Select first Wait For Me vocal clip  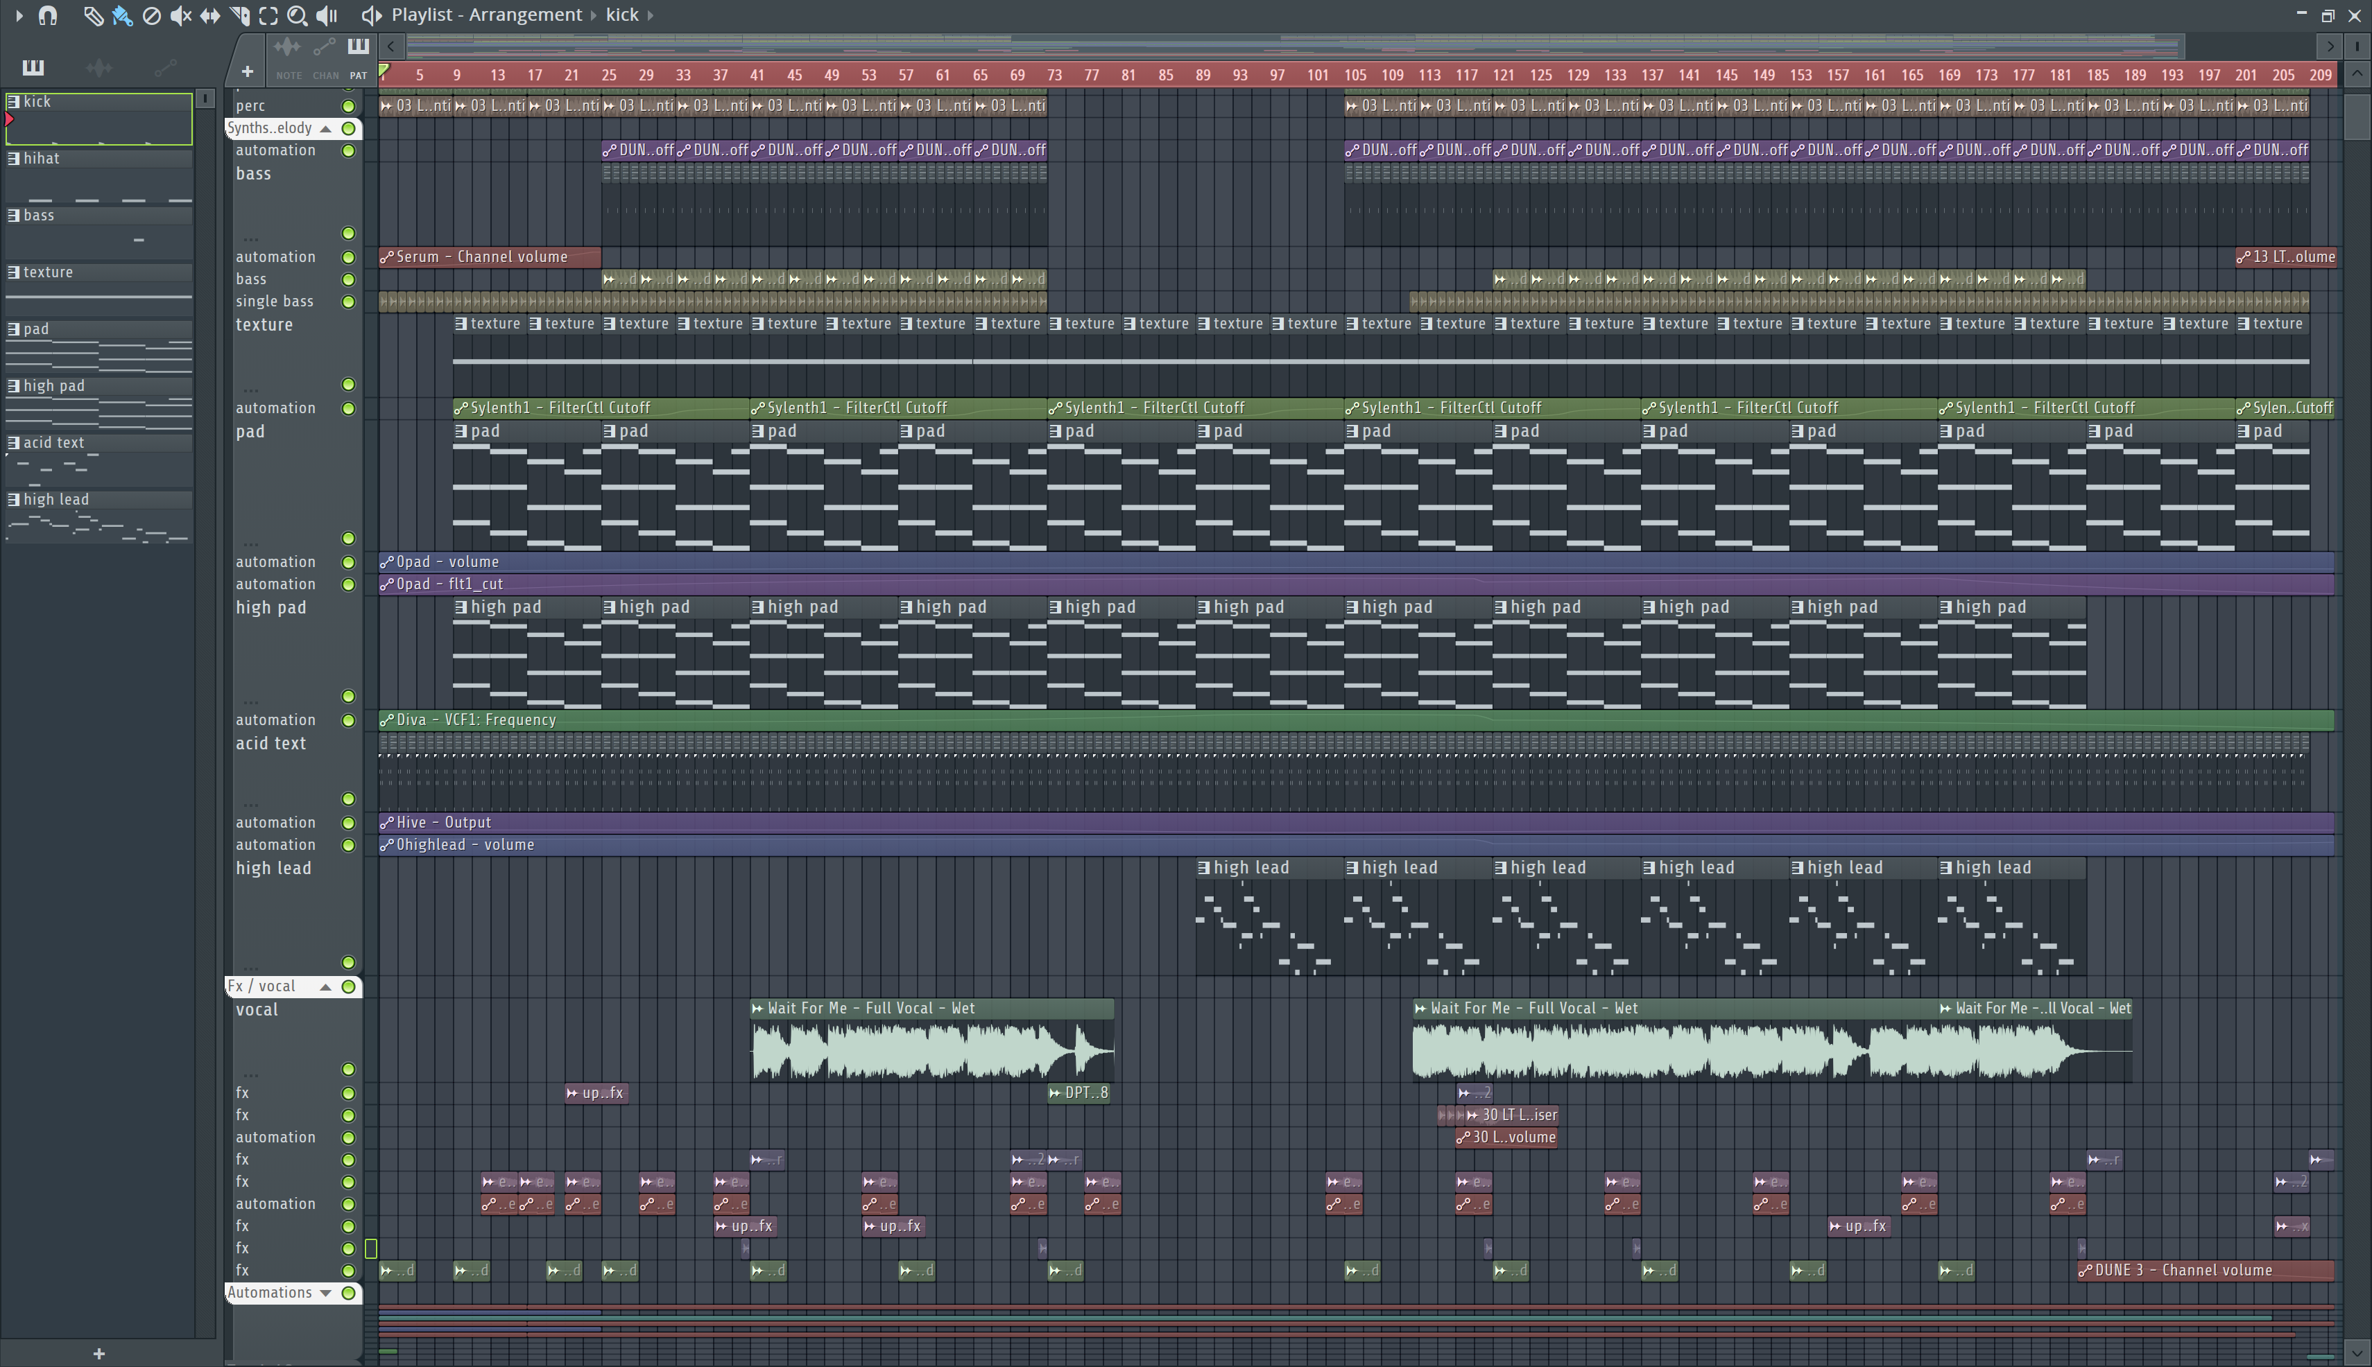(932, 1041)
